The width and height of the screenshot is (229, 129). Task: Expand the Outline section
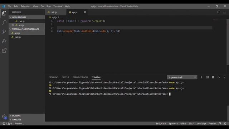[x=27, y=116]
